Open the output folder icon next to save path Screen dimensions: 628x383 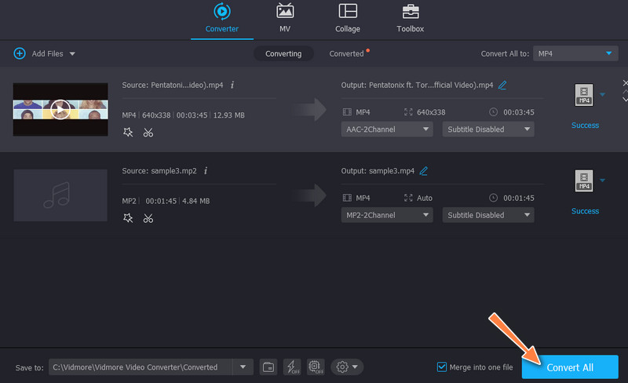coord(268,367)
